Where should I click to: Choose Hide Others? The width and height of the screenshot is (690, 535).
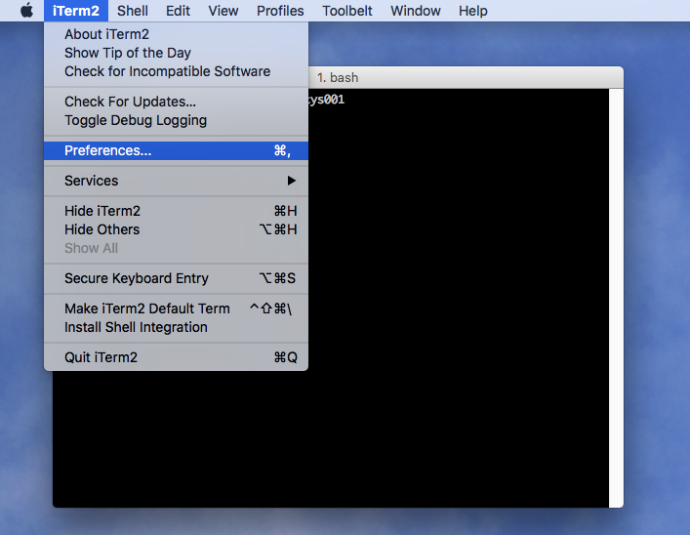176,229
